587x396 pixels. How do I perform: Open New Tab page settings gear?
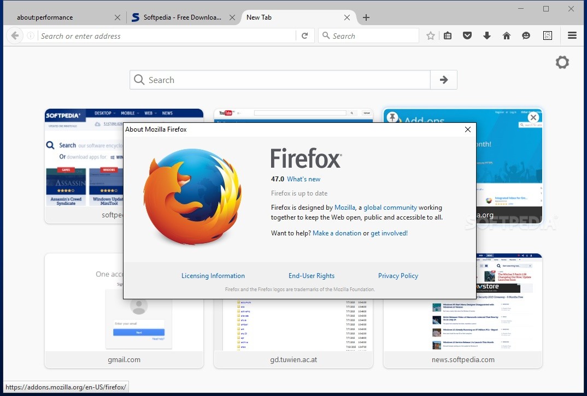[x=562, y=62]
